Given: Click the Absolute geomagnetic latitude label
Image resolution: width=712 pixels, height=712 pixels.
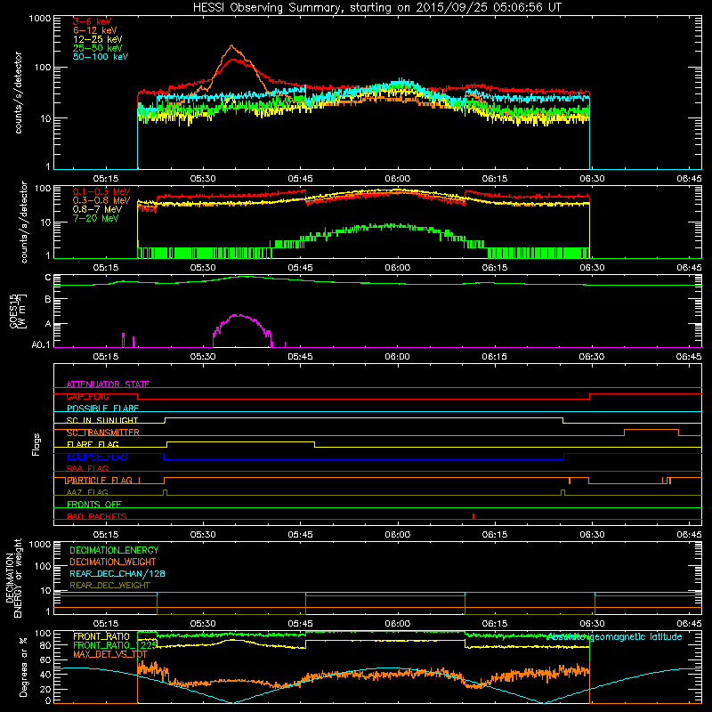Looking at the screenshot, I should coord(614,637).
